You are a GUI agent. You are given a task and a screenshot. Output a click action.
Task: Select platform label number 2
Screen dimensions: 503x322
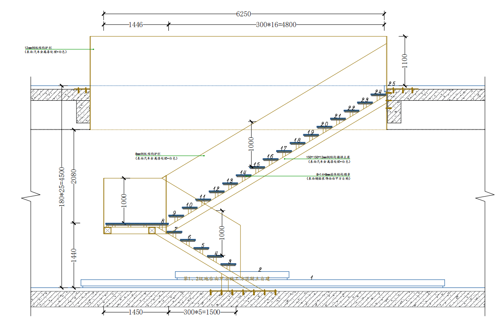point(260,270)
